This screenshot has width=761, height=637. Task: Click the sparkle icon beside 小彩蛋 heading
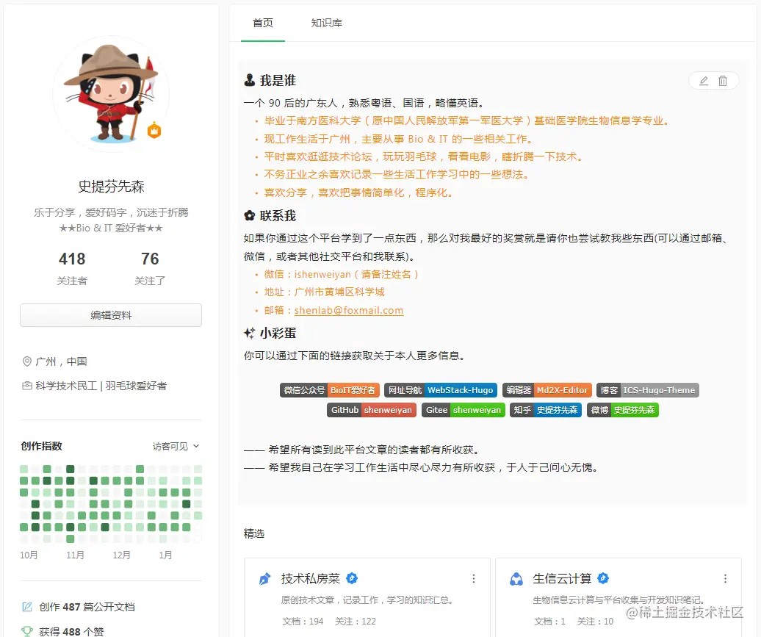(250, 333)
